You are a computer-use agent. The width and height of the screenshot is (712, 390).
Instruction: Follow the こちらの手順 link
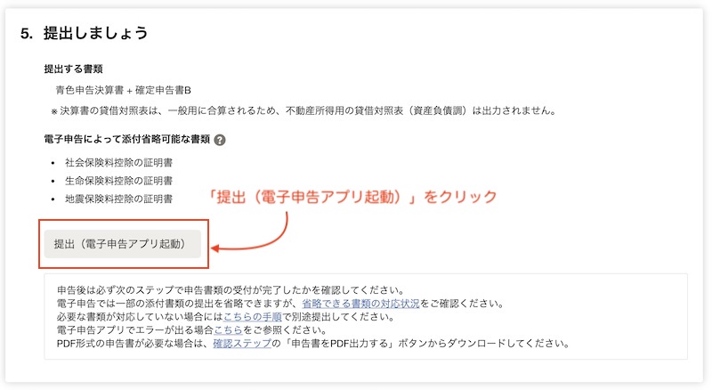click(x=253, y=317)
